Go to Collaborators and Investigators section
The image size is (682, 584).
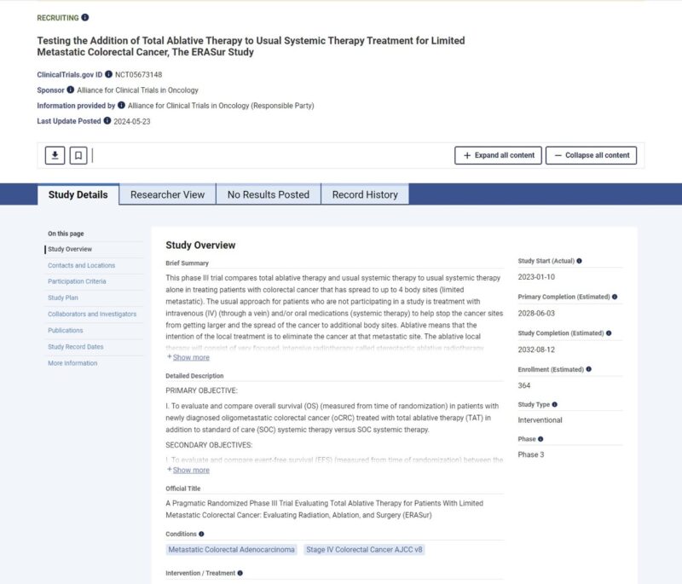click(x=92, y=314)
